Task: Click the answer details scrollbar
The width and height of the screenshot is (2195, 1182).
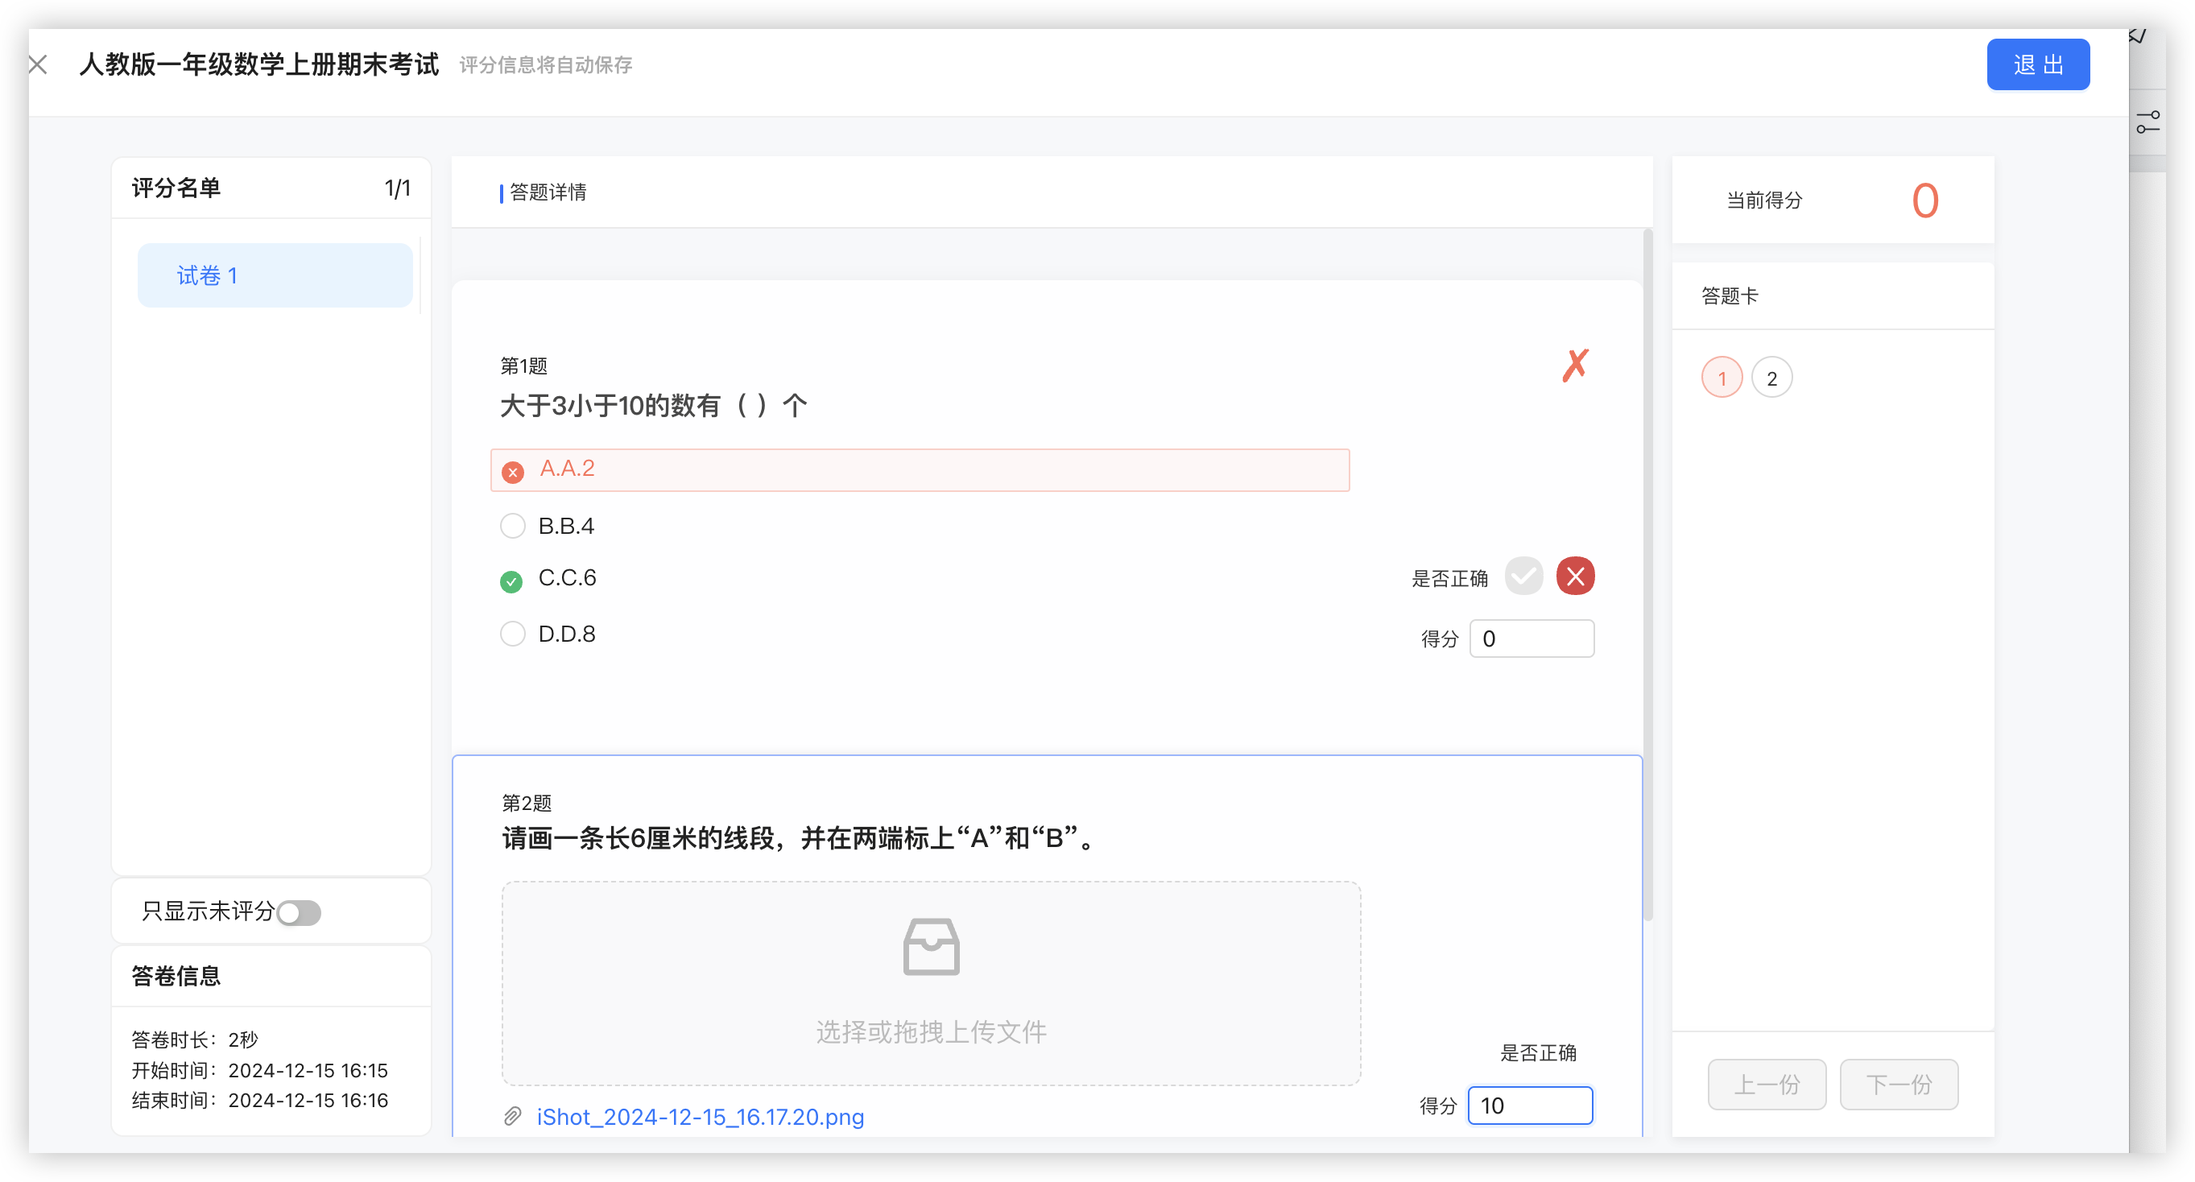Action: (x=1648, y=575)
